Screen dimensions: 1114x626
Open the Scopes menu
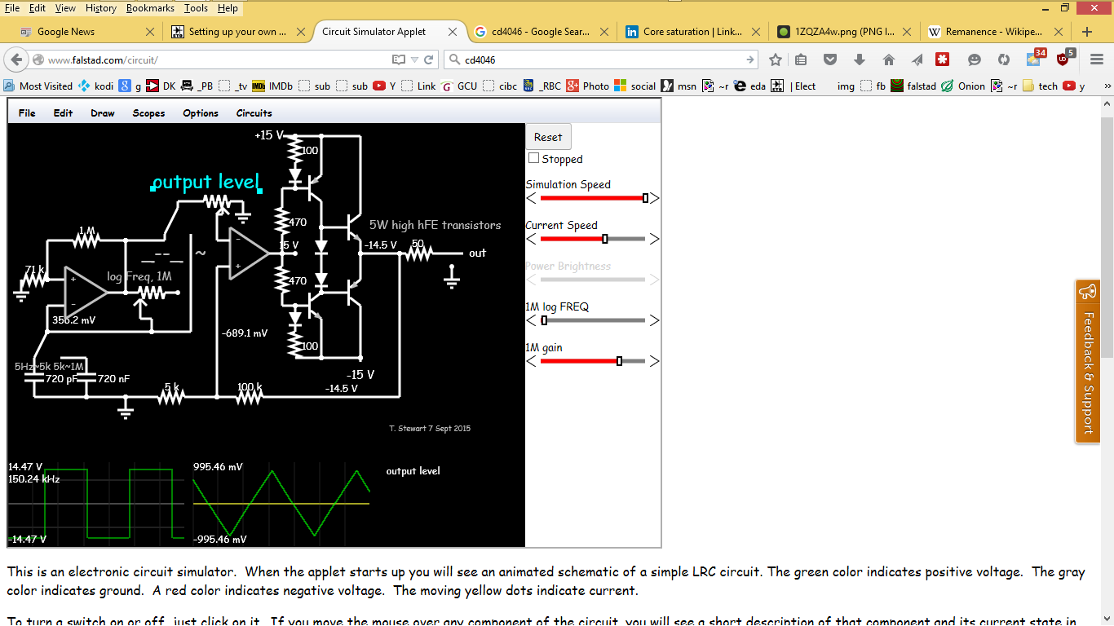click(x=148, y=112)
